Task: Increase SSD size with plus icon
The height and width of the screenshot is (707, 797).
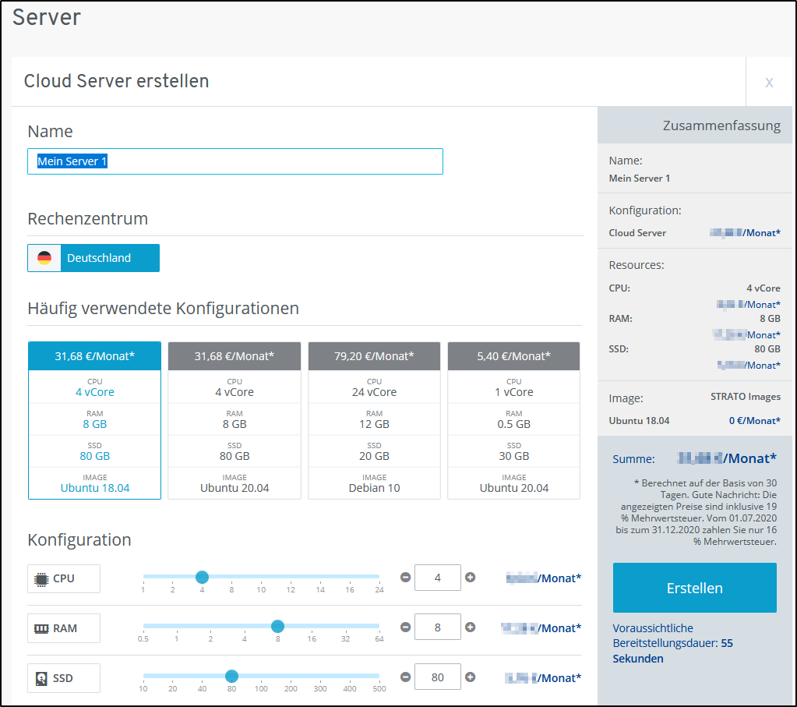Action: tap(470, 677)
